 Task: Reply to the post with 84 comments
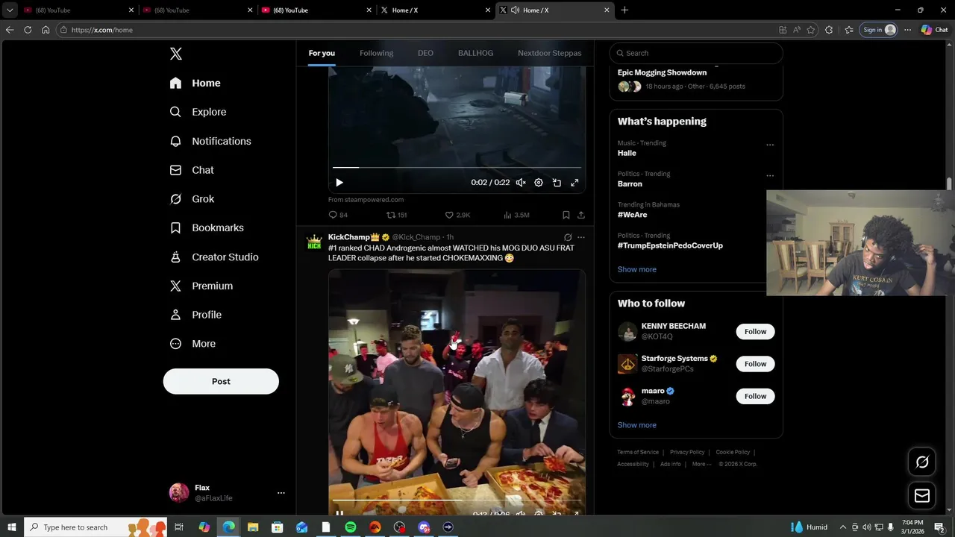pos(338,215)
